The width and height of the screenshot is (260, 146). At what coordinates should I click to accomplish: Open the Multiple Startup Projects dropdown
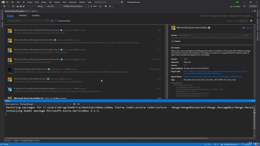(x=76, y=6)
